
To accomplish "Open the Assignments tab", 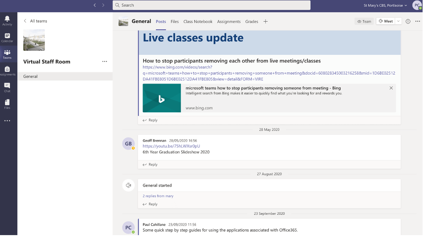I will [x=229, y=22].
